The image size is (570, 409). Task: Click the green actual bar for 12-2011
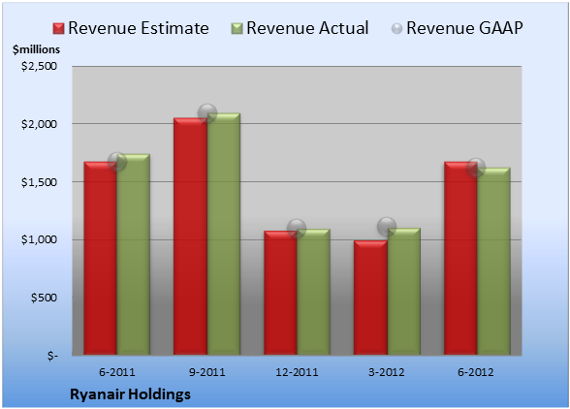(x=313, y=292)
